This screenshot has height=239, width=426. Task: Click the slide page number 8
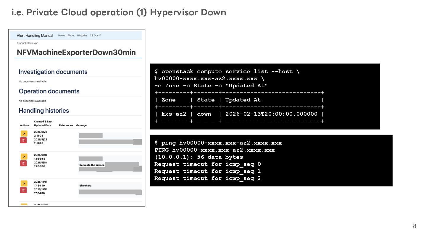pos(414,226)
